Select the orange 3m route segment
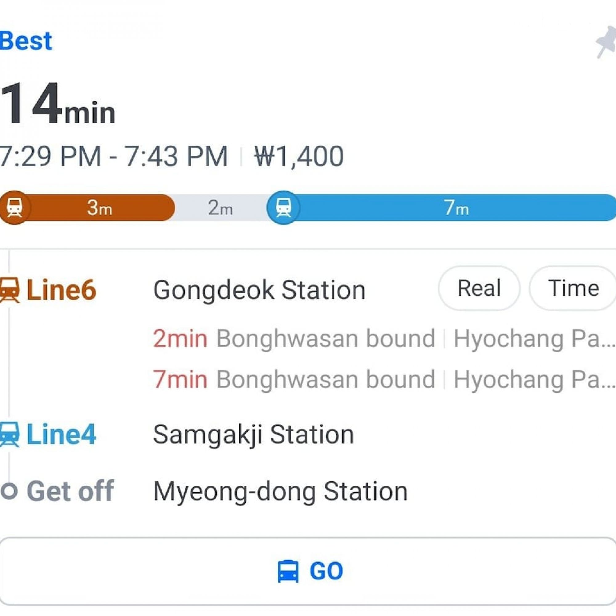Viewport: 616px width, 616px height. pos(99,208)
